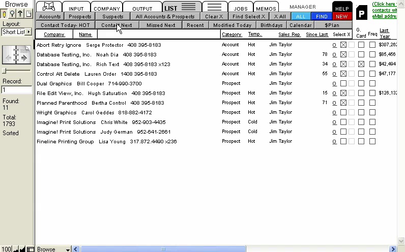Image resolution: width=405 pixels, height=252 pixels.
Task: Check Select X box for Bill Cooper
Action: 343,83
